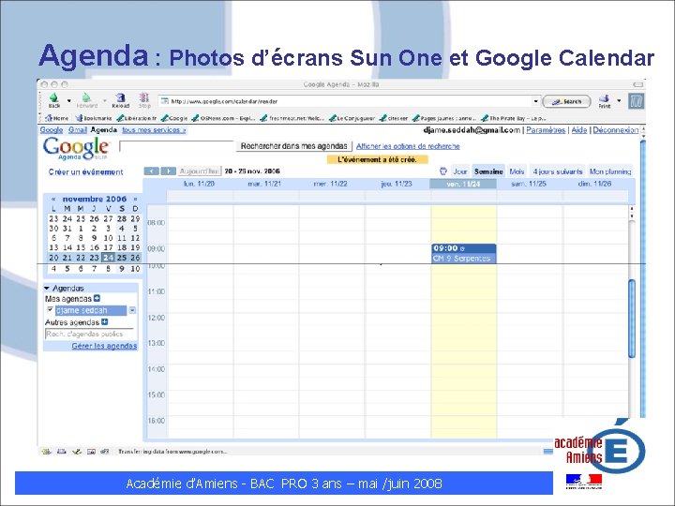Add a calendar with the plus icon beside Mes agendas
Image resolution: width=675 pixels, height=506 pixels.
[97, 298]
